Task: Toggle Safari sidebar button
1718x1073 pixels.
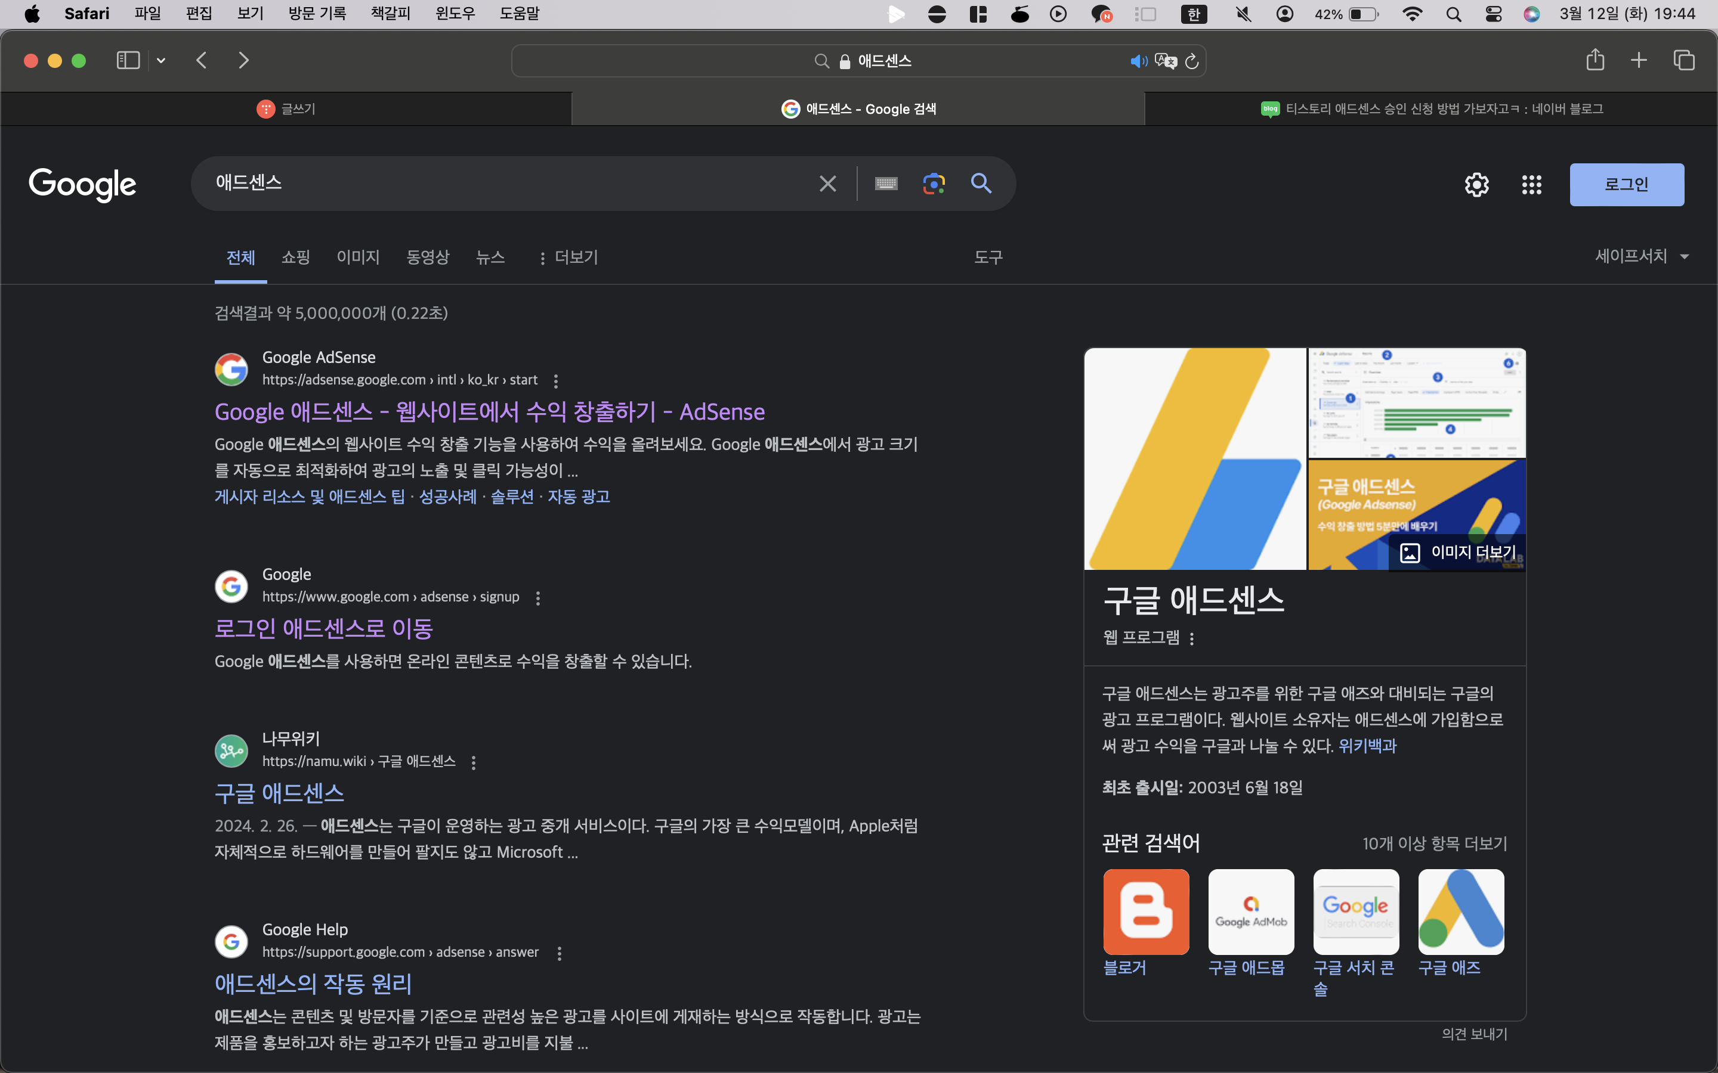Action: [128, 60]
